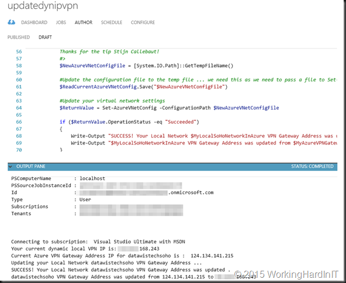Click the OUTPUT PANE header label
Viewport: 346px width, 283px height.
point(30,166)
